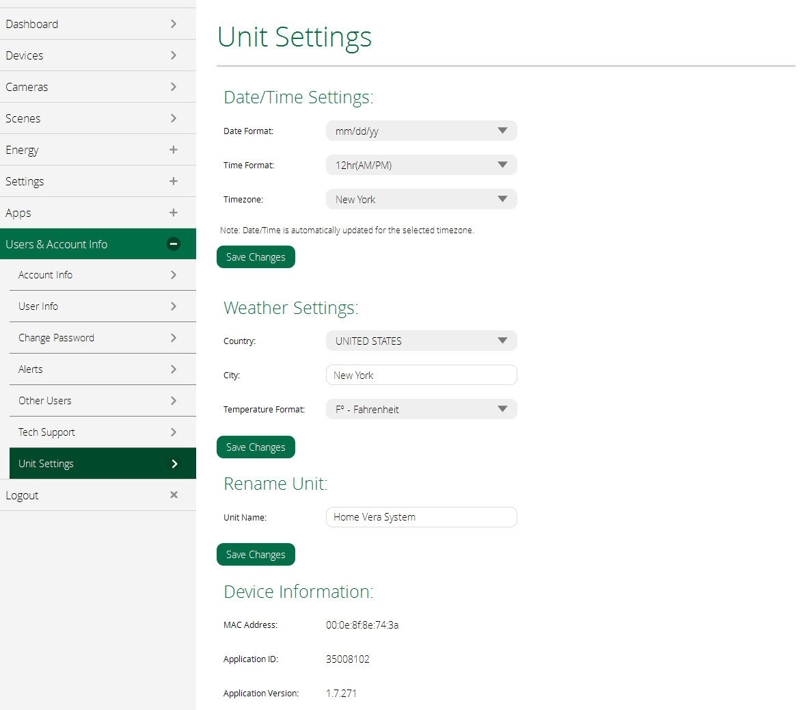Click the Weather Settings heading
This screenshot has height=710, width=801.
(x=291, y=308)
